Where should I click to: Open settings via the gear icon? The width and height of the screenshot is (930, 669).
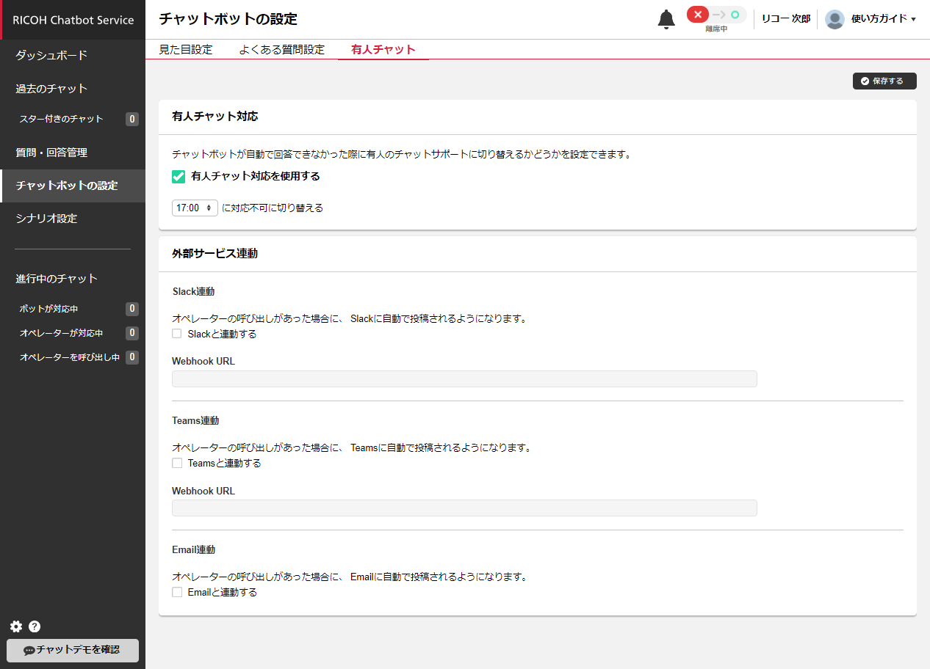[x=16, y=626]
